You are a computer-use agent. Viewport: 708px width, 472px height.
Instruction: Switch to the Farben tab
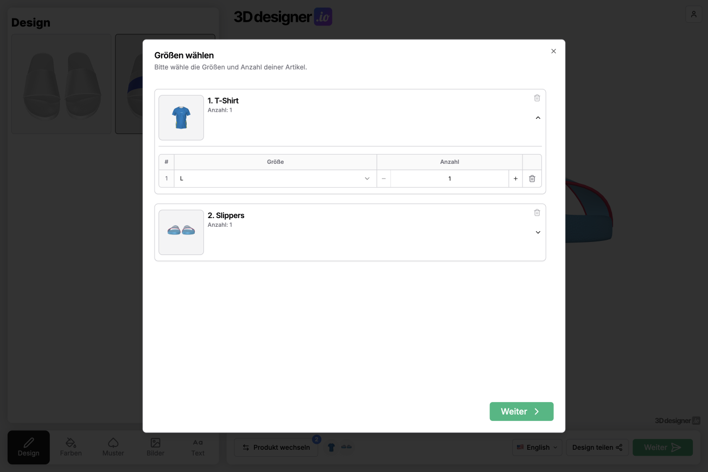click(x=71, y=447)
